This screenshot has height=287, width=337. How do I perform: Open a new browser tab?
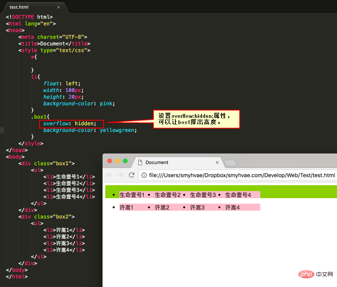point(231,163)
